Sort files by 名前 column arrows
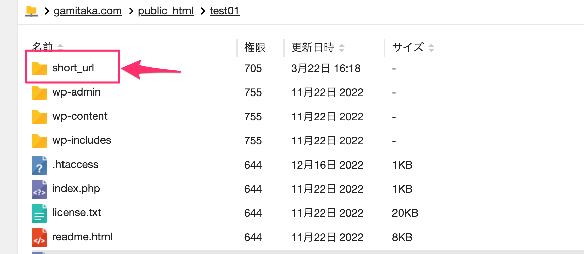The height and width of the screenshot is (254, 584). point(60,47)
